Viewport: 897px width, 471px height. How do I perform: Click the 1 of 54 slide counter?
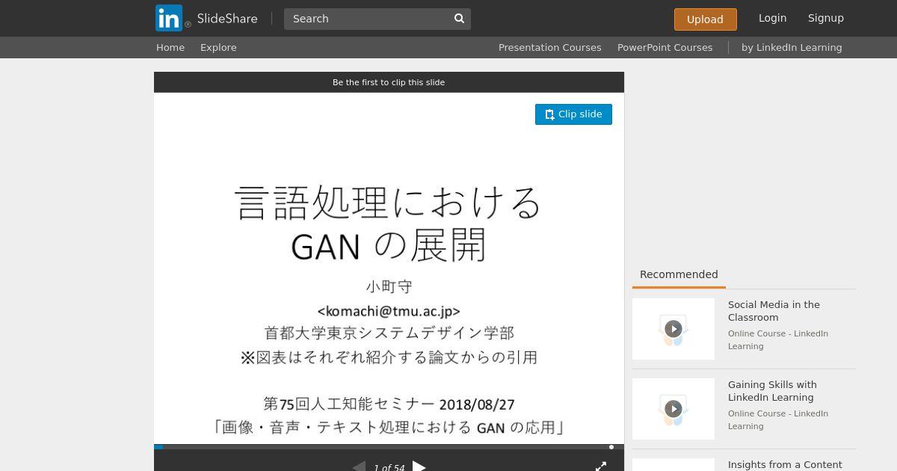point(389,467)
